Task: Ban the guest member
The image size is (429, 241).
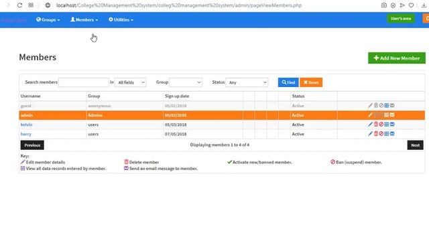Action: [x=381, y=106]
